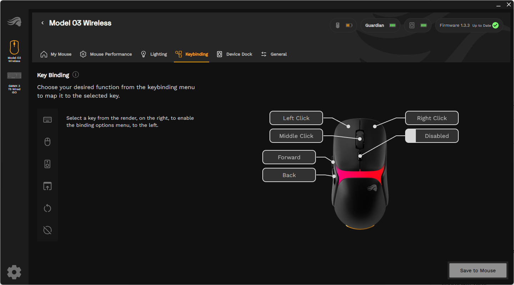Click the Firmware 1.3.3 version text
514x285 pixels.
tap(455, 26)
